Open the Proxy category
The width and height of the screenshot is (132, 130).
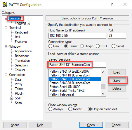click(x=18, y=84)
